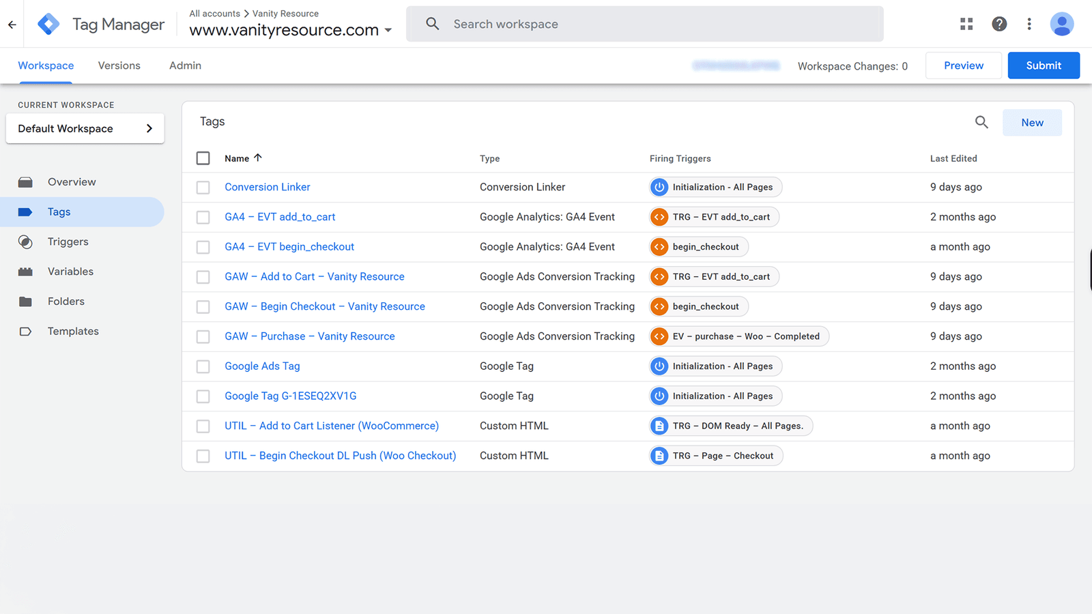Expand the Default Workspace selector
Viewport: 1092px width, 614px height.
tap(85, 128)
